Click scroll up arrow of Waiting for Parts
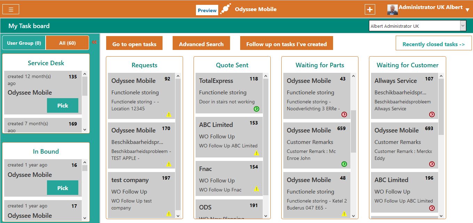 (x=354, y=76)
